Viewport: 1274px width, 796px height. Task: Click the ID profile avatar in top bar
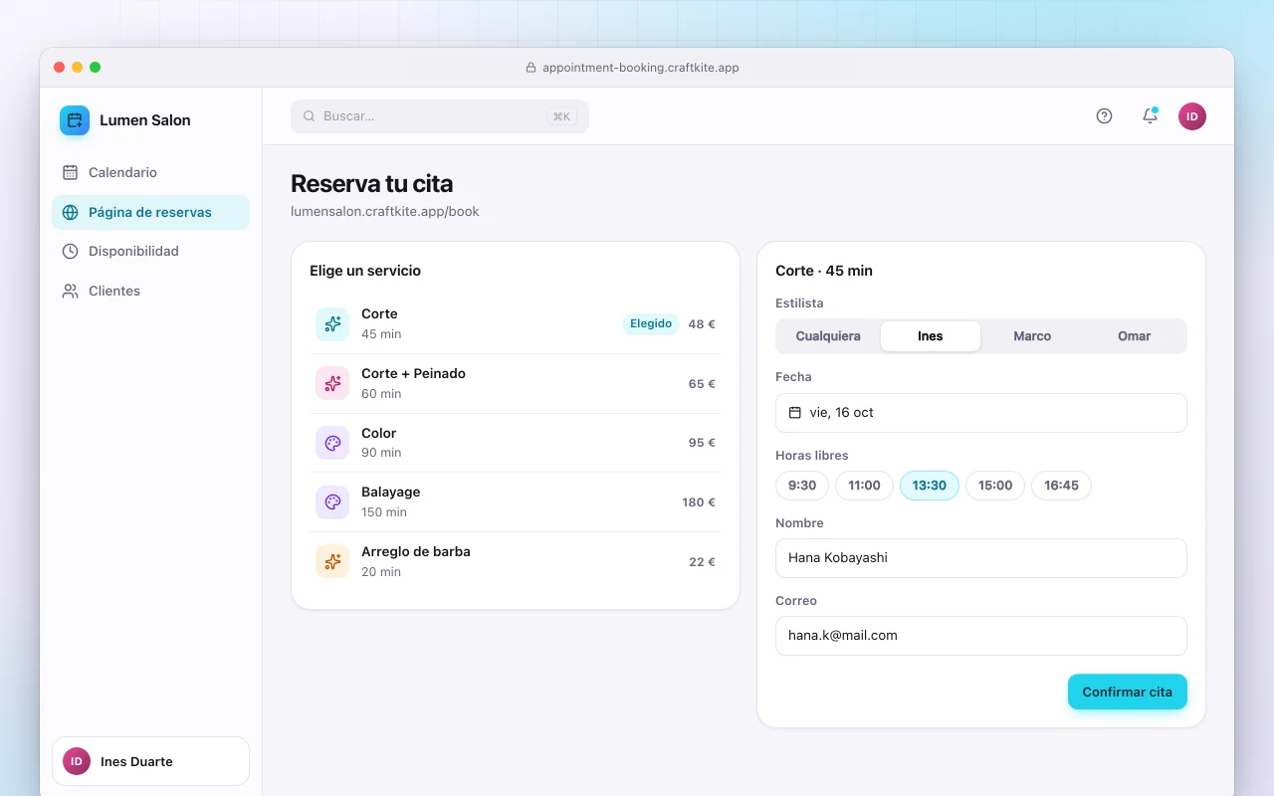(1192, 116)
